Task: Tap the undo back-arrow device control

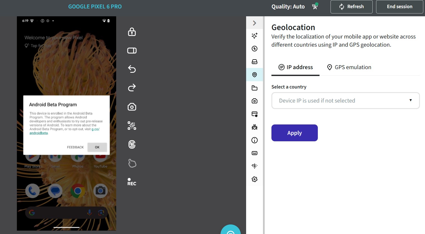Action: [x=132, y=69]
